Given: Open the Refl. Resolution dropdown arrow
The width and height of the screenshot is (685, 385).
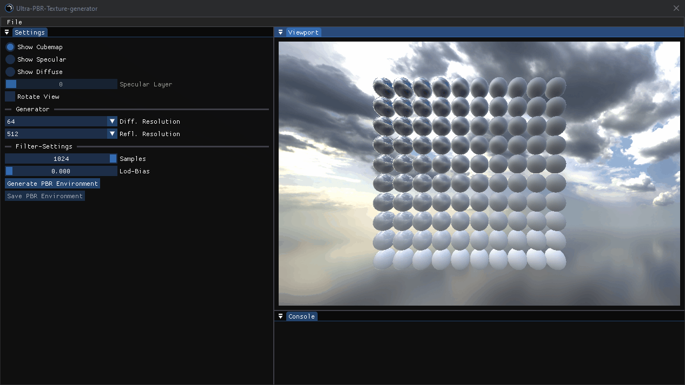Looking at the screenshot, I should coord(112,133).
